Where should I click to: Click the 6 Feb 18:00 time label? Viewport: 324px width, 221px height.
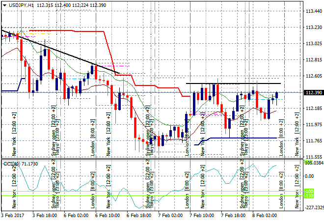(139, 216)
